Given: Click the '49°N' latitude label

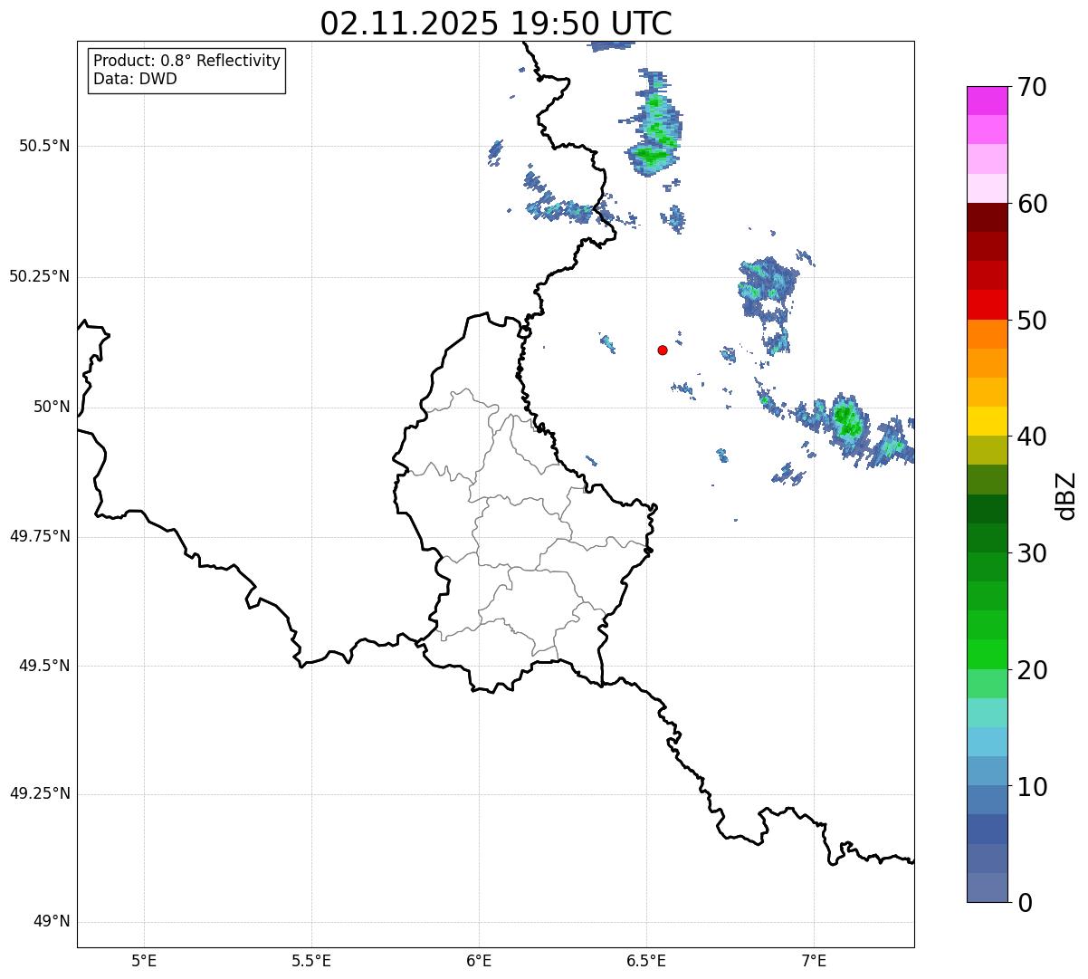Looking at the screenshot, I should click(x=52, y=922).
